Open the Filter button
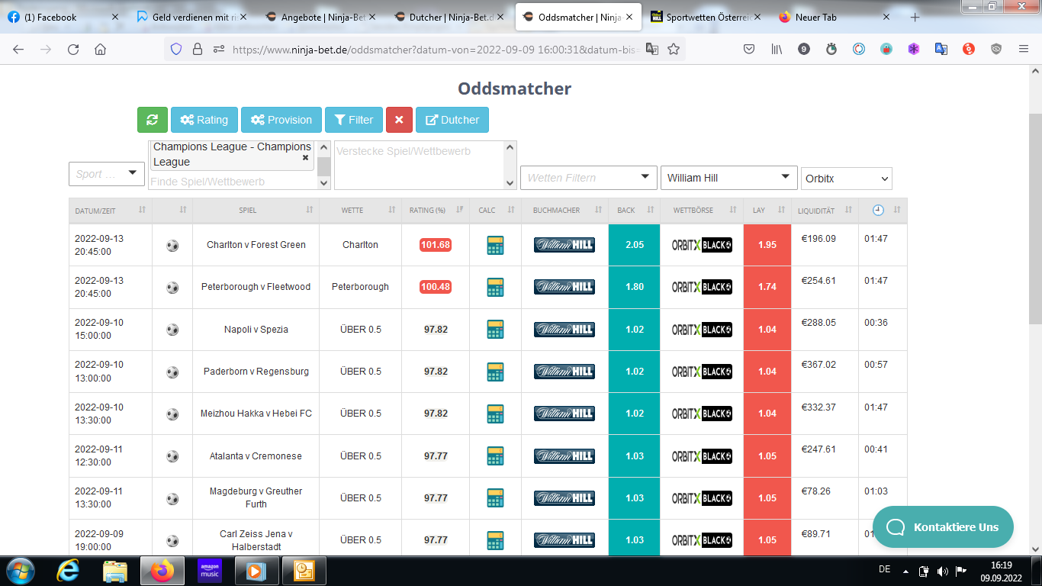Viewport: 1042px width, 586px height. click(354, 120)
